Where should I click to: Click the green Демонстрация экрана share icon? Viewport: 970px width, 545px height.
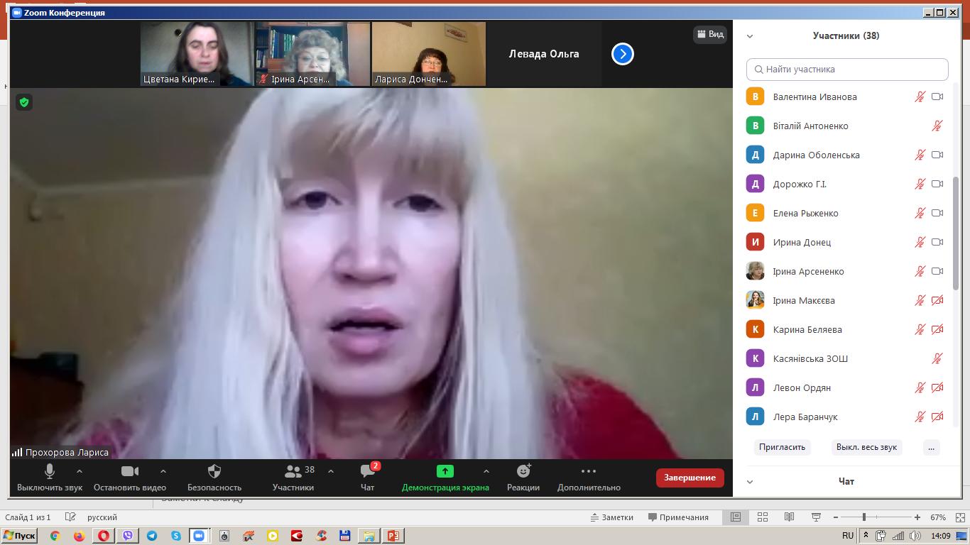(x=445, y=471)
